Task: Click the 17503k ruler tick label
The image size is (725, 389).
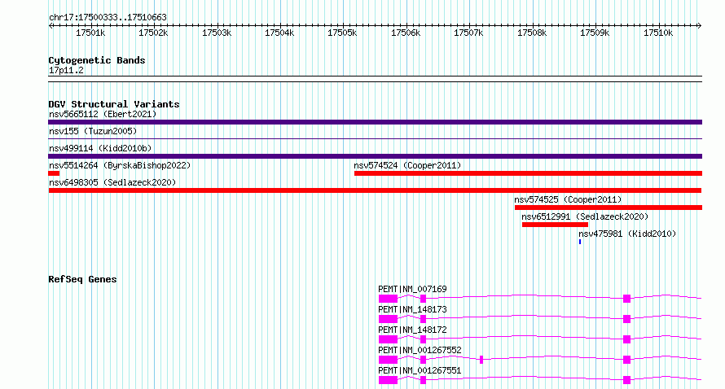Action: point(217,33)
